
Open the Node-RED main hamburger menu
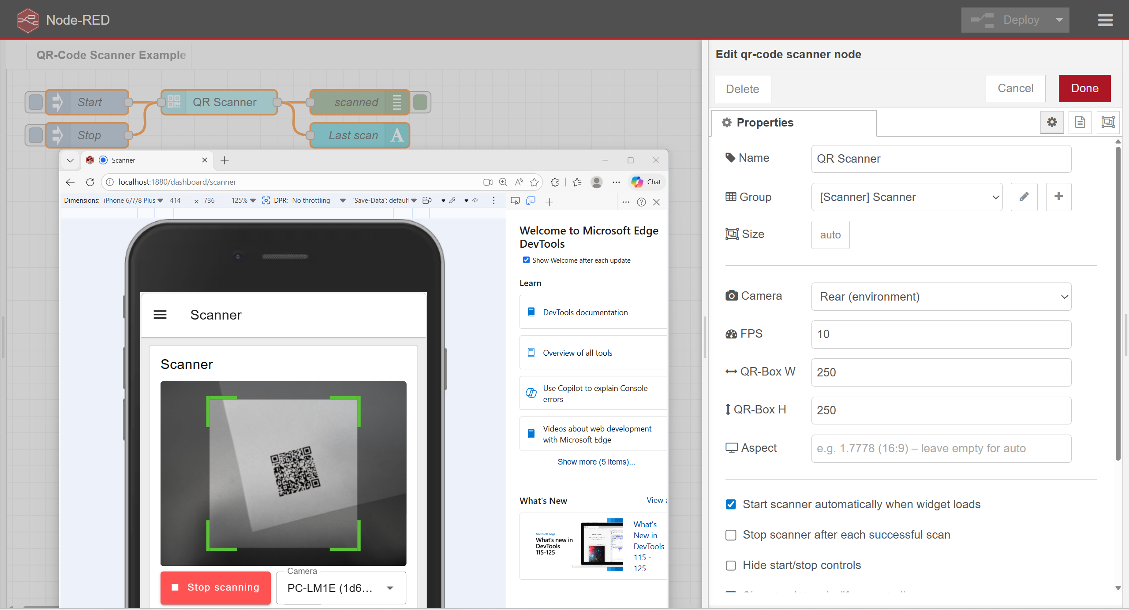(1105, 20)
